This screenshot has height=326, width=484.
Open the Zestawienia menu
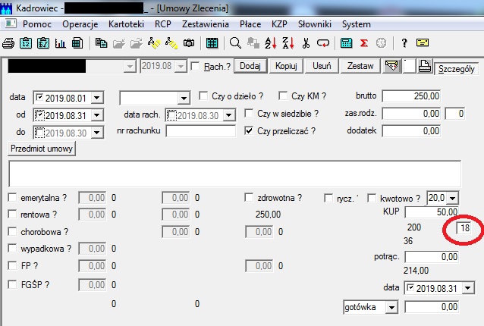click(x=206, y=24)
